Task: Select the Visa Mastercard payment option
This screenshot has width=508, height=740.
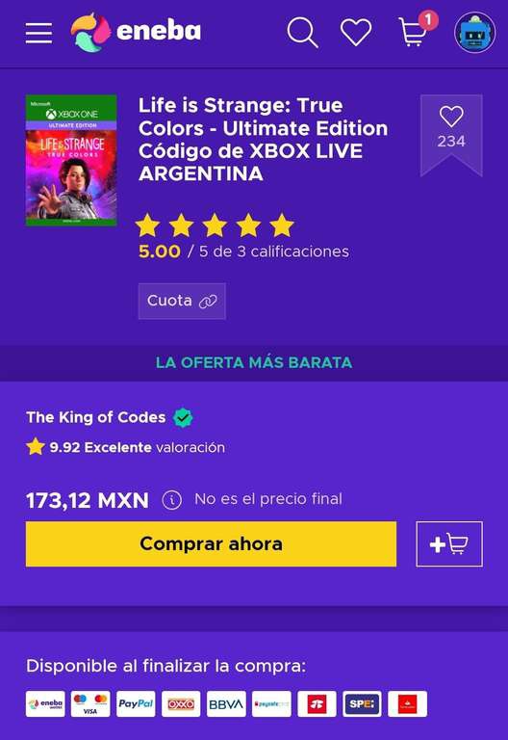Action: [90, 703]
